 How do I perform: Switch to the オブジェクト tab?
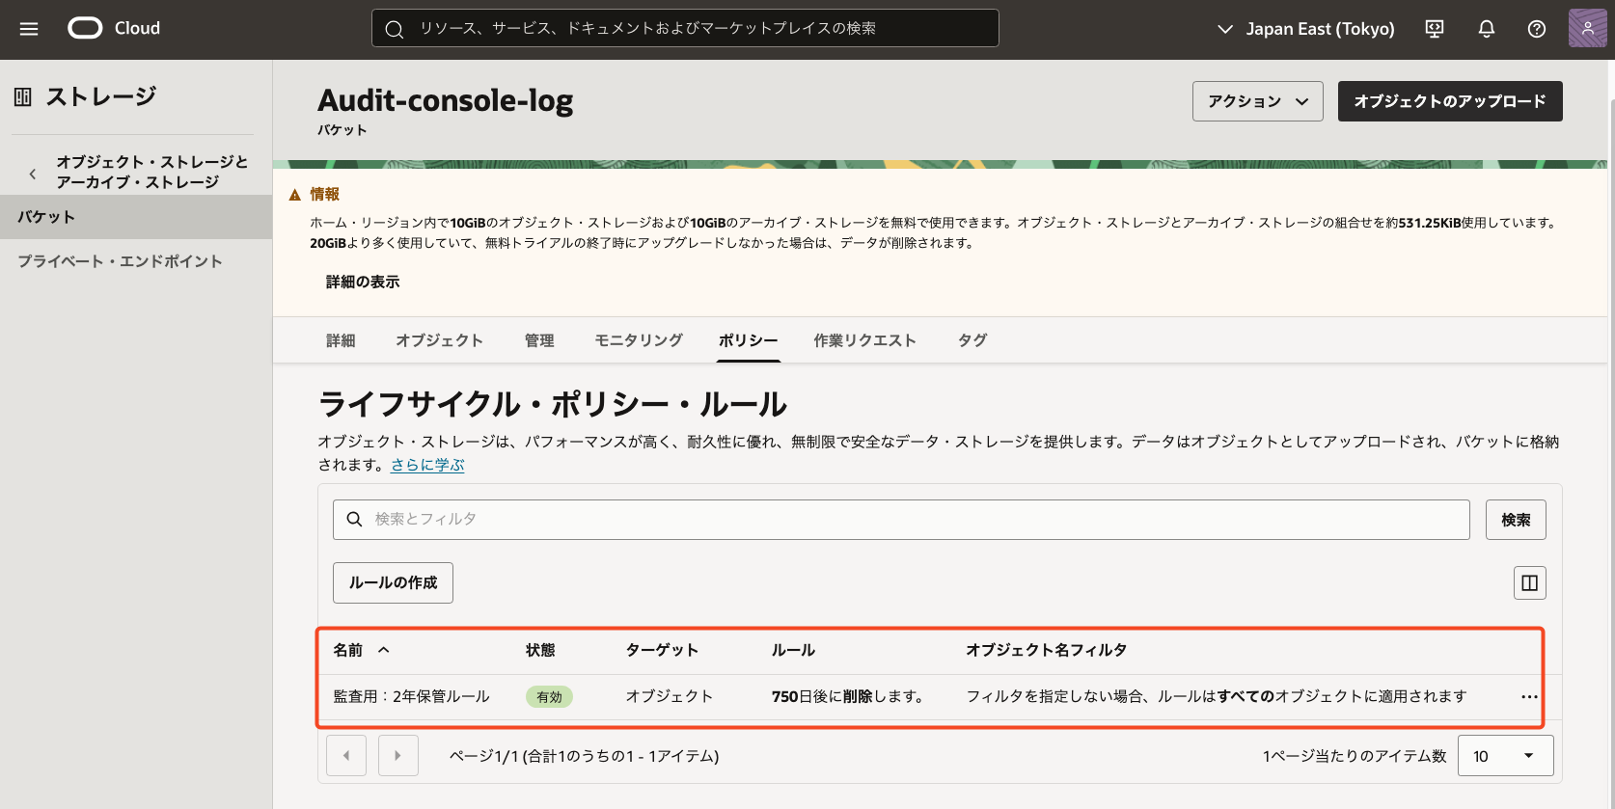(439, 340)
